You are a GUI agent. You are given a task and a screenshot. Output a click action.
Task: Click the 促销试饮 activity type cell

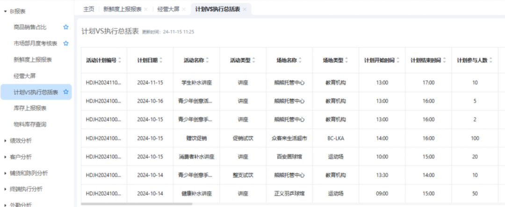[243, 138]
